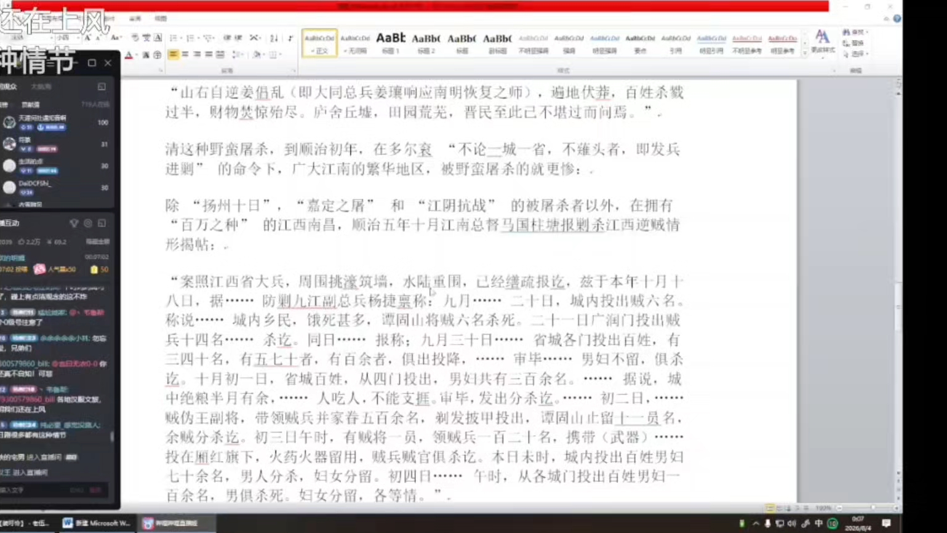Click the interaction panel settings gear icon
The width and height of the screenshot is (947, 533).
point(88,223)
